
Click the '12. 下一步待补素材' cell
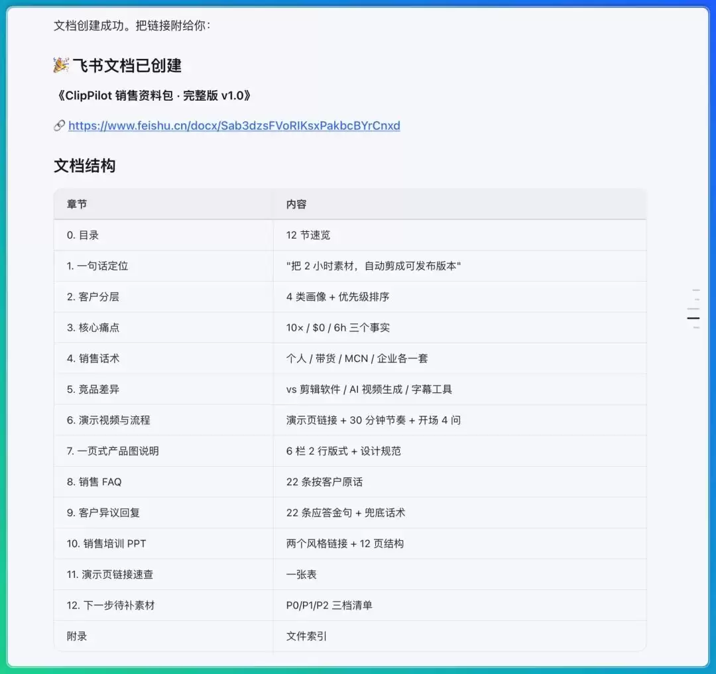click(164, 605)
